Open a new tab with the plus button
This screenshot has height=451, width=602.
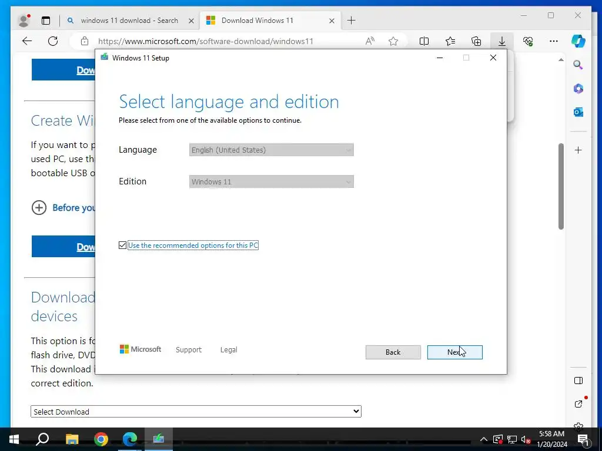352,21
